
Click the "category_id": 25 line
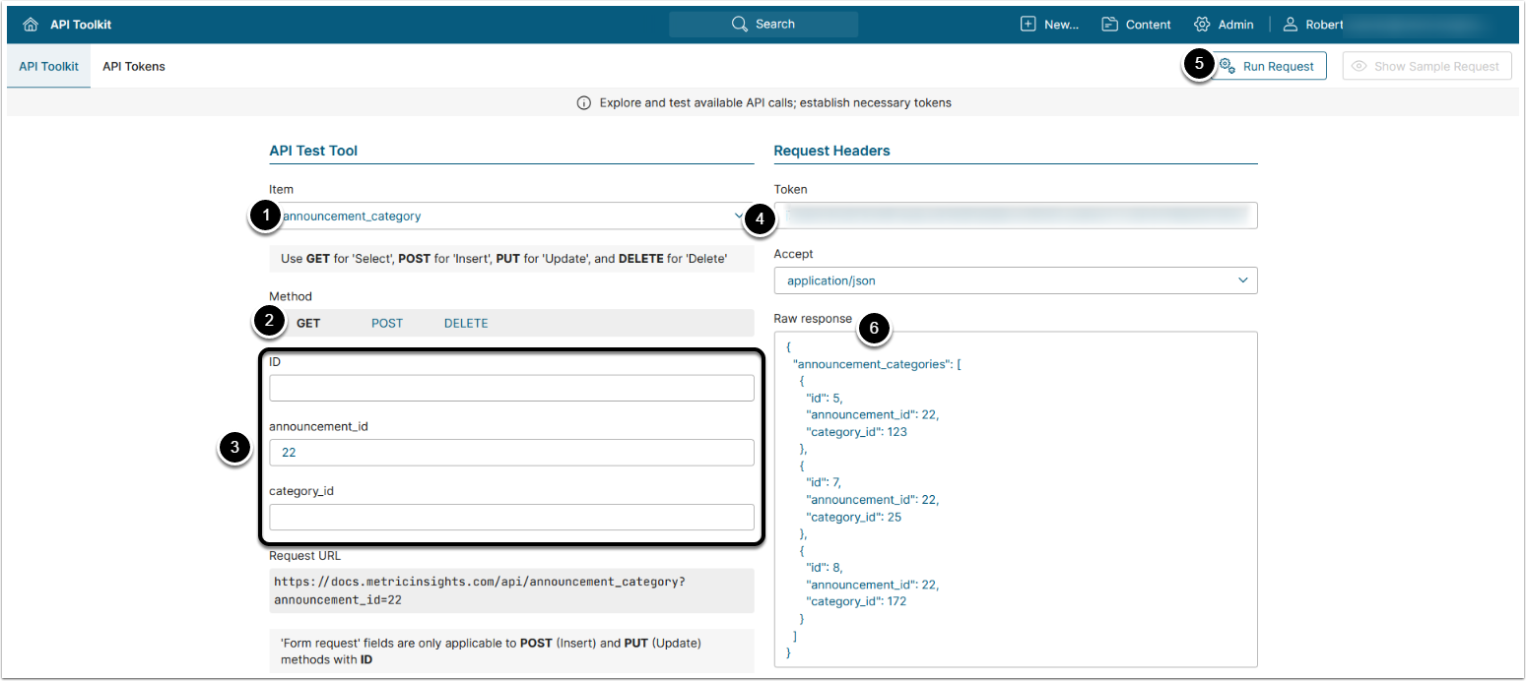point(853,517)
